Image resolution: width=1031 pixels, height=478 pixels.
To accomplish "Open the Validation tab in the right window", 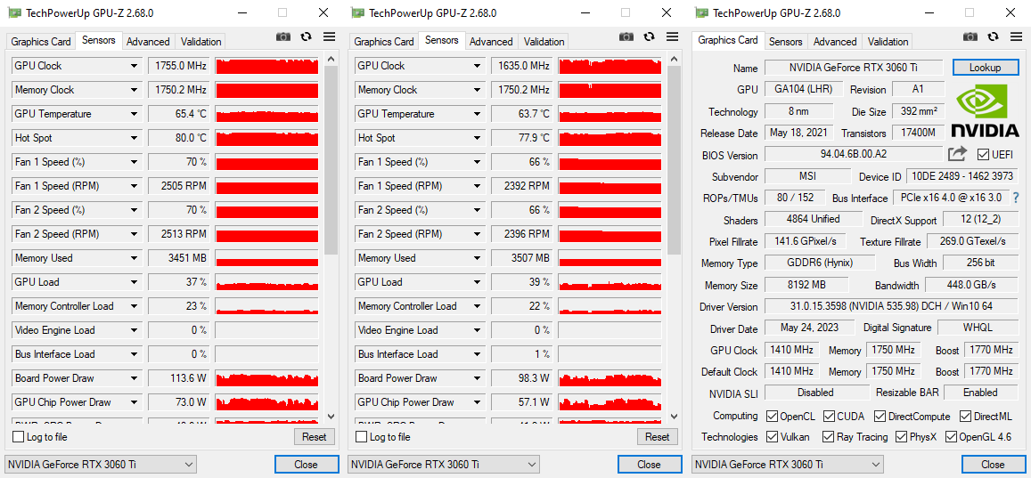I will coord(888,41).
